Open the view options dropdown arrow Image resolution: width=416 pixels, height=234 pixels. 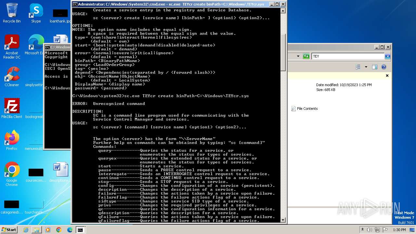[x=366, y=67]
